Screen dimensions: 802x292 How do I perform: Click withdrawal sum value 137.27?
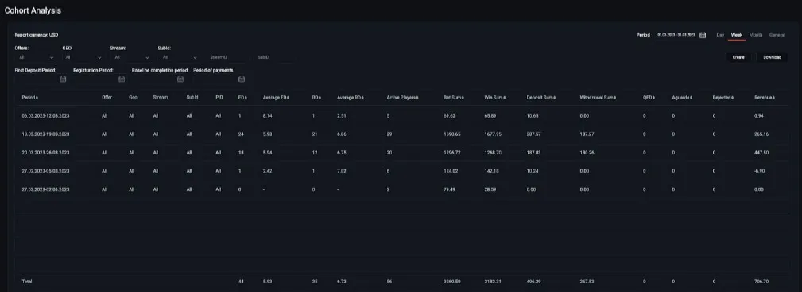tap(587, 134)
